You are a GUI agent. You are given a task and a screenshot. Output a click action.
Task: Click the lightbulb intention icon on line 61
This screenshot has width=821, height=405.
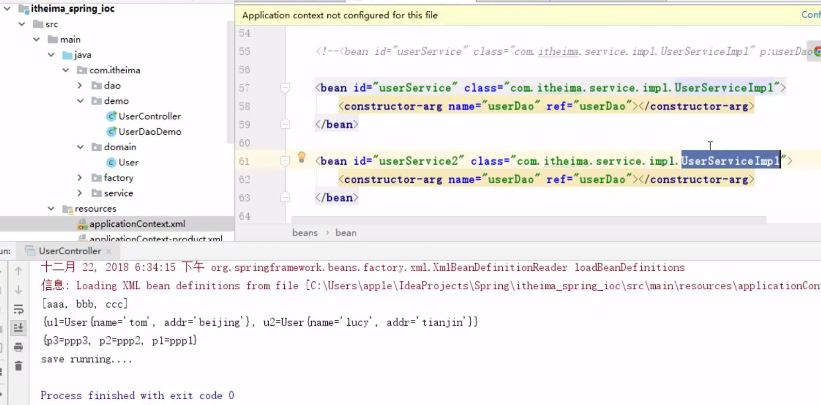click(x=301, y=157)
